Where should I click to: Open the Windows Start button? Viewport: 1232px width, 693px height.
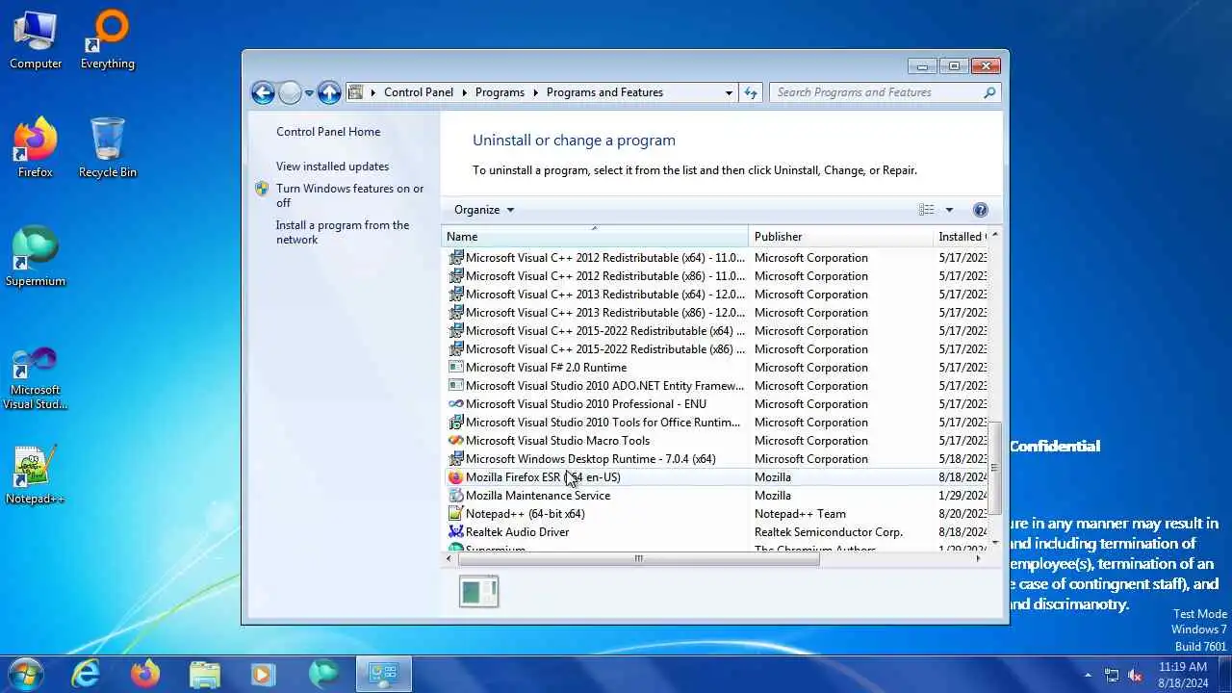(26, 674)
